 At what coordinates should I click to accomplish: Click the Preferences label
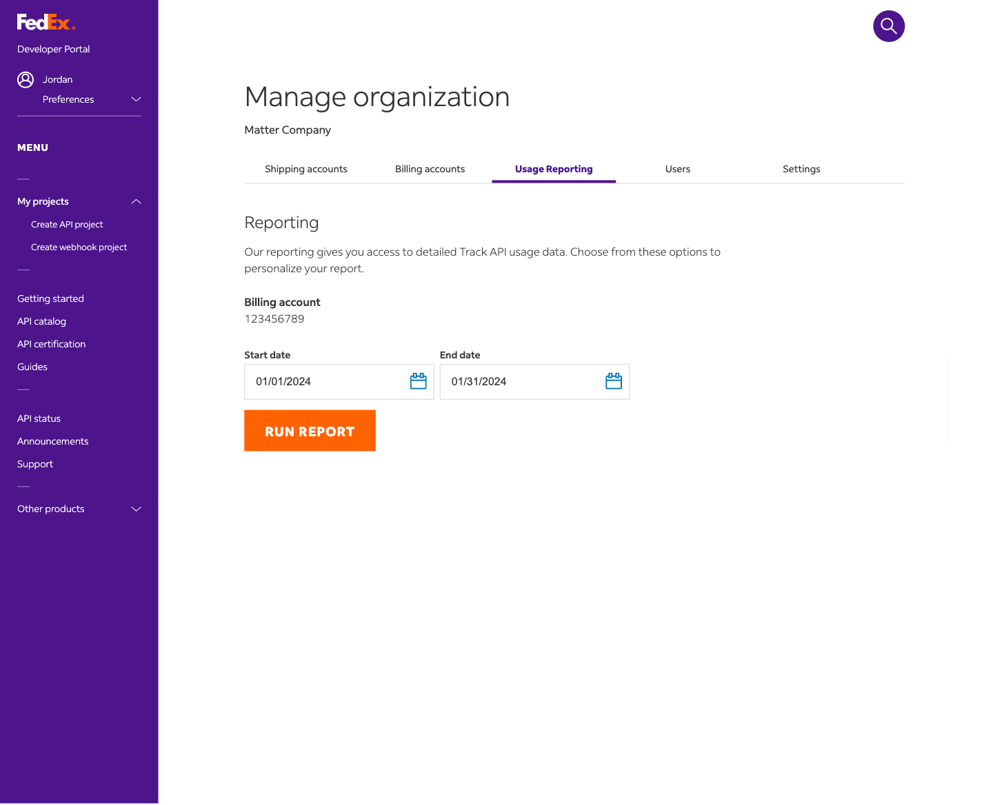68,99
